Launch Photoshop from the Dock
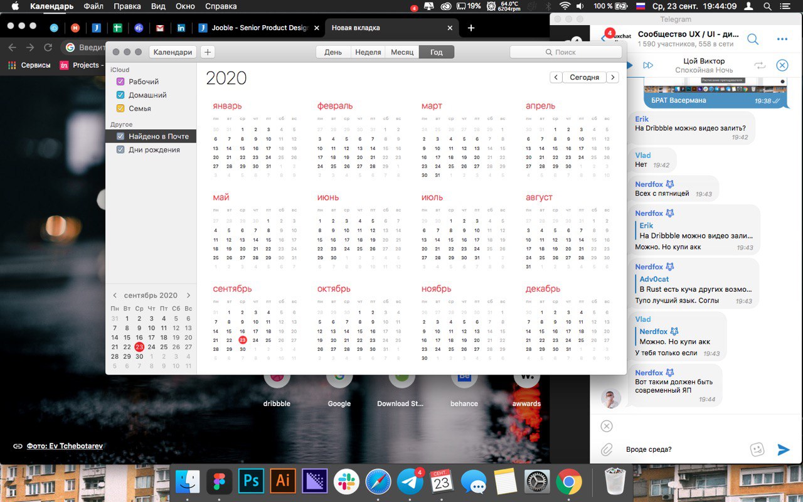The width and height of the screenshot is (803, 502). click(x=252, y=481)
